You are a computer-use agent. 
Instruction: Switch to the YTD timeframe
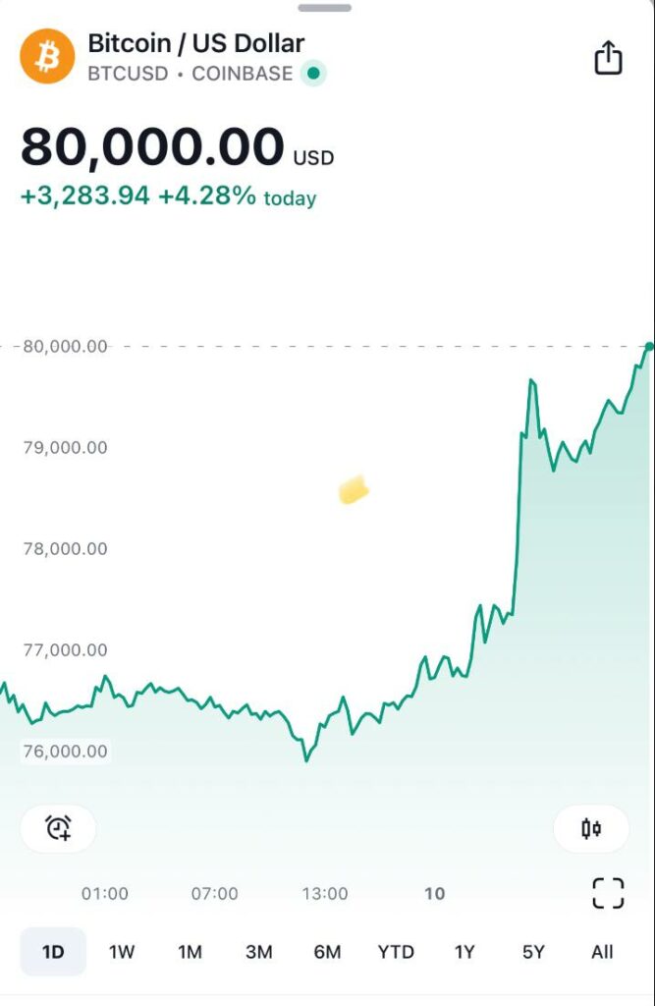(x=396, y=951)
